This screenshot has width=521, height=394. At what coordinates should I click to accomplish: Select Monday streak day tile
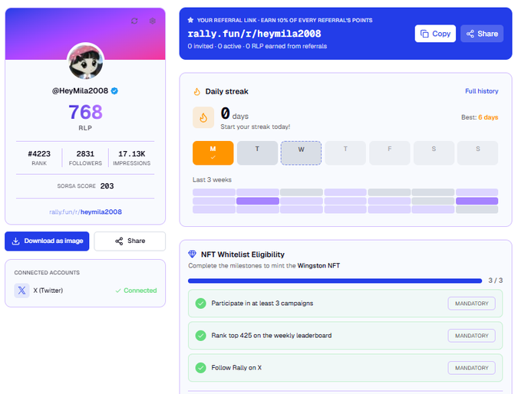click(x=213, y=153)
